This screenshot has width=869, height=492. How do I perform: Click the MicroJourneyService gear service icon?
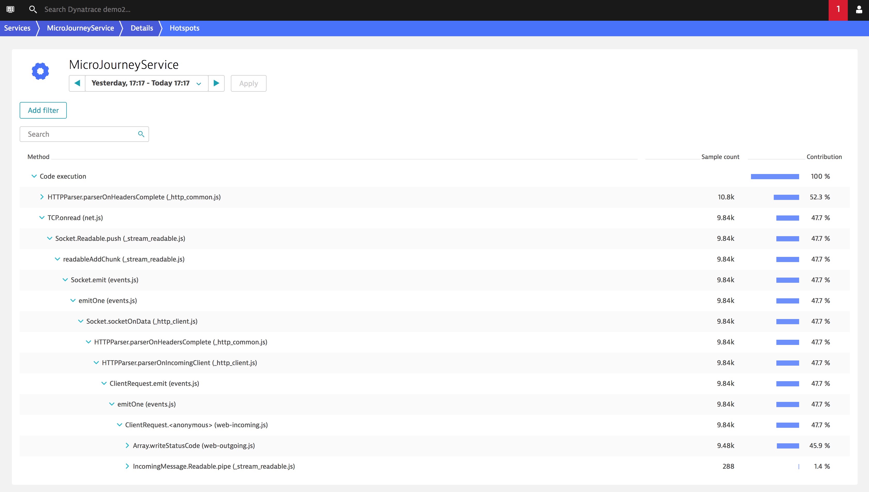tap(41, 71)
